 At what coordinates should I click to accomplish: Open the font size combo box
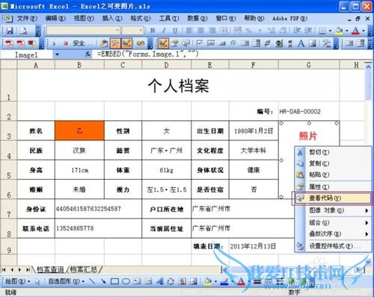coord(133,31)
